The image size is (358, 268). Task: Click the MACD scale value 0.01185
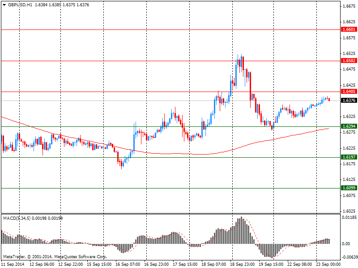[349, 218]
